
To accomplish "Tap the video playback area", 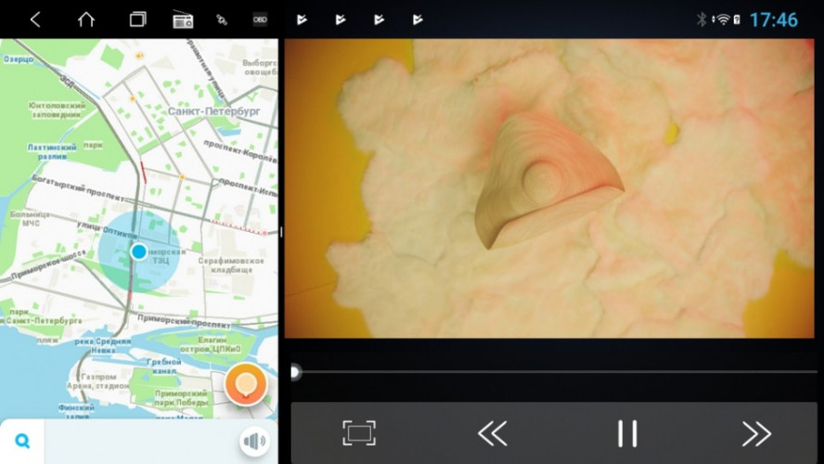I will click(553, 188).
